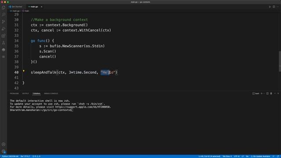Click the "Hello" string on line 40

pos(108,72)
